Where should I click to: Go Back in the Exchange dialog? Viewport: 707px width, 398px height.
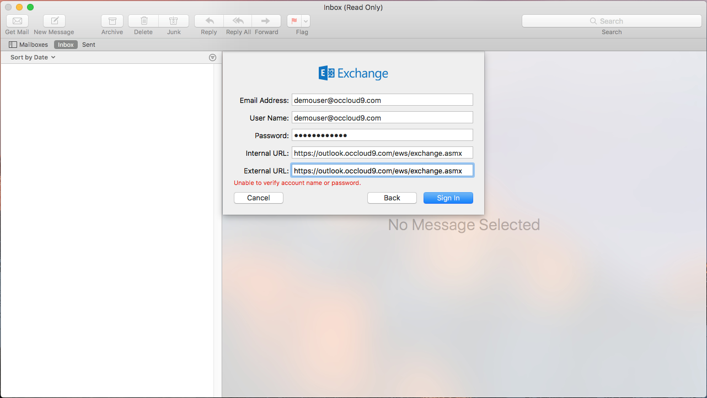392,198
